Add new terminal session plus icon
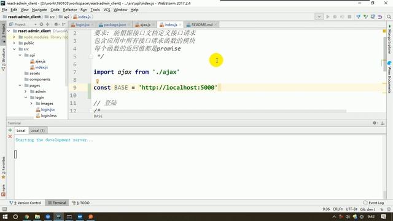 tap(10, 130)
